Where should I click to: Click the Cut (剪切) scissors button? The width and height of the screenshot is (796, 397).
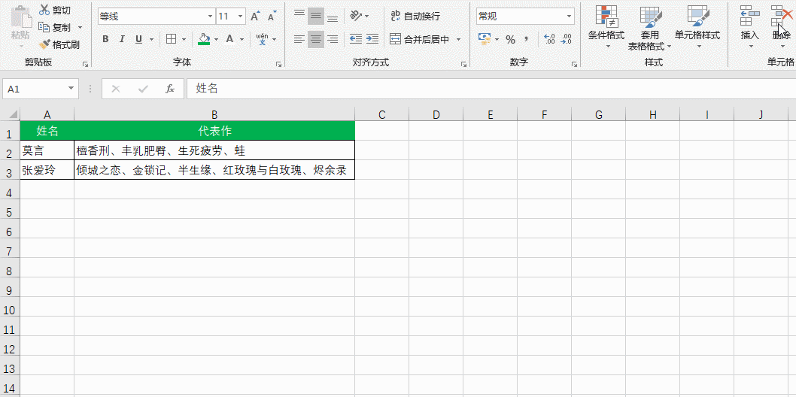[56, 10]
